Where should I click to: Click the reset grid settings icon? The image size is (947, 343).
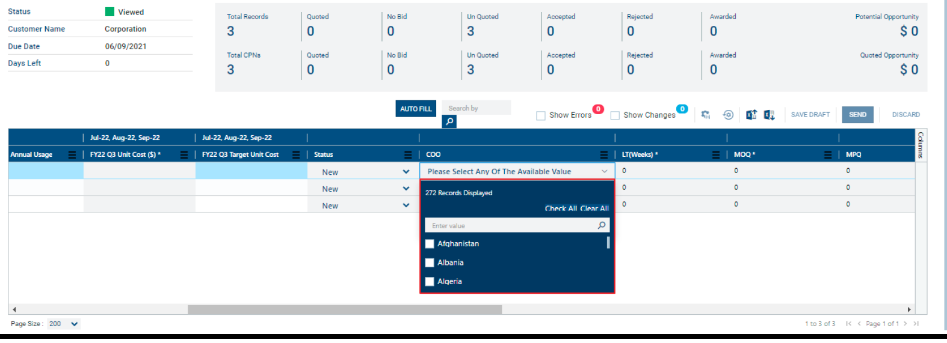(728, 114)
